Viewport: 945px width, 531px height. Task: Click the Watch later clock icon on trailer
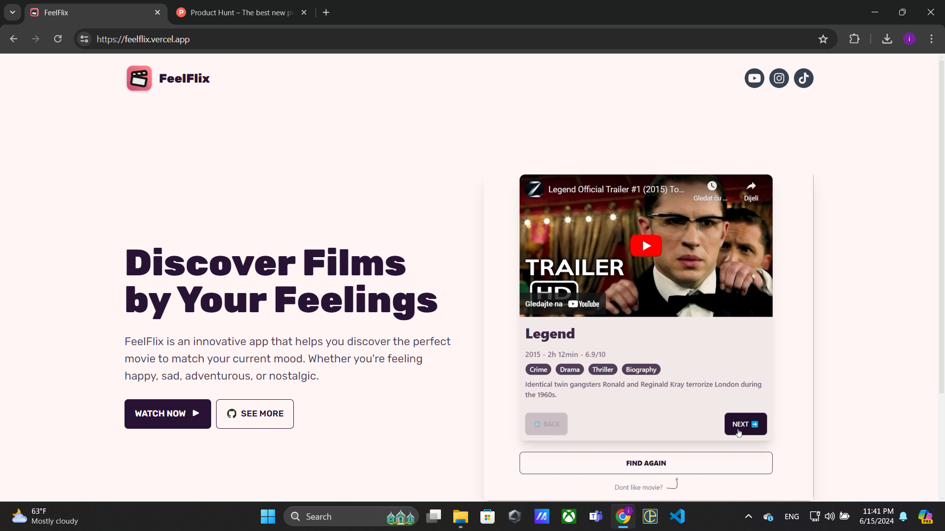coord(712,186)
